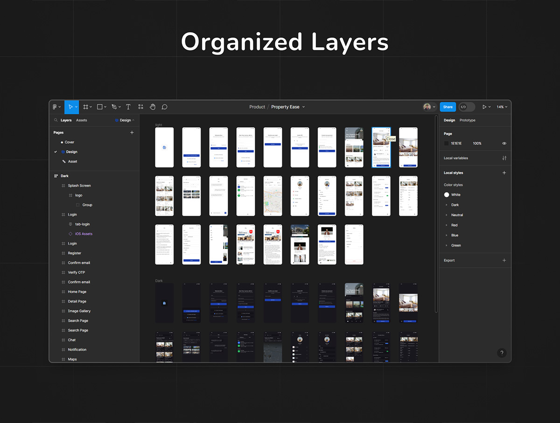560x423 pixels.
Task: Select the Hand tool
Action: point(153,107)
